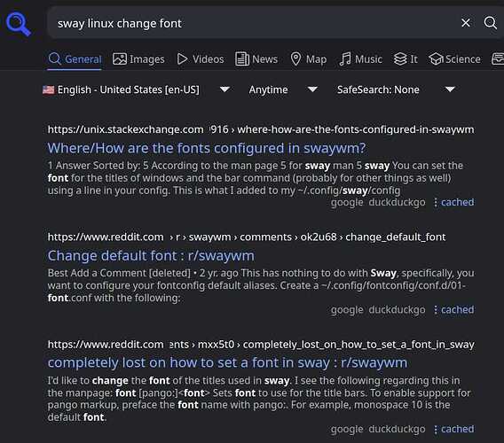This screenshot has height=443, width=504.
Task: Open 'Change default font : r/swaywm' result
Action: coord(151,256)
